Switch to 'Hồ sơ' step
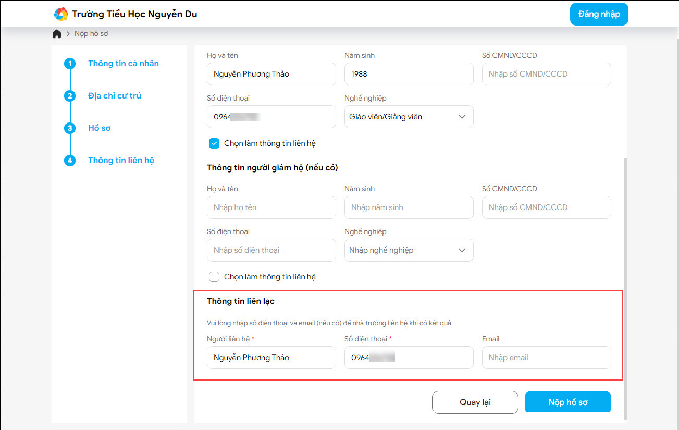Viewport: 679px width, 430px height. coord(100,128)
